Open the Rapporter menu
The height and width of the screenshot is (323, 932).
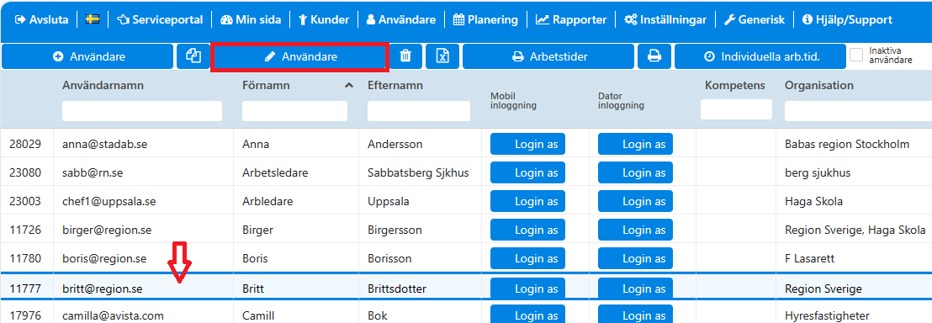(570, 19)
